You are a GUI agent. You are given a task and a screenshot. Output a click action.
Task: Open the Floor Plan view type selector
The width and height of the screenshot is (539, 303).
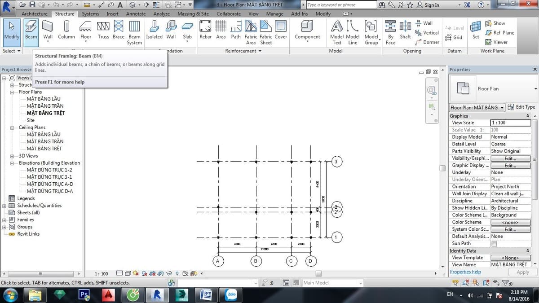tap(477, 107)
